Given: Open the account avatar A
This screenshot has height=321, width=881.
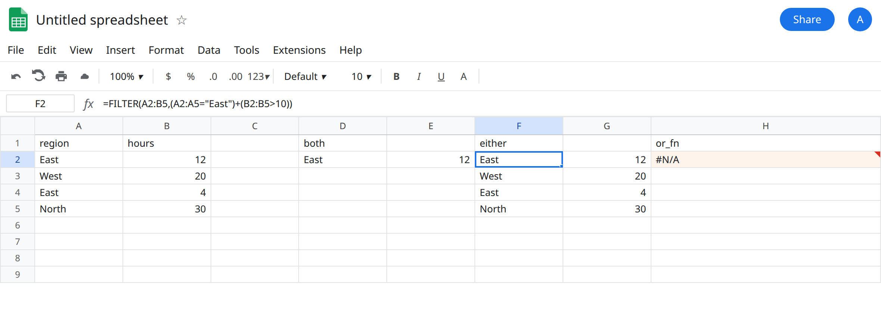Looking at the screenshot, I should 860,19.
